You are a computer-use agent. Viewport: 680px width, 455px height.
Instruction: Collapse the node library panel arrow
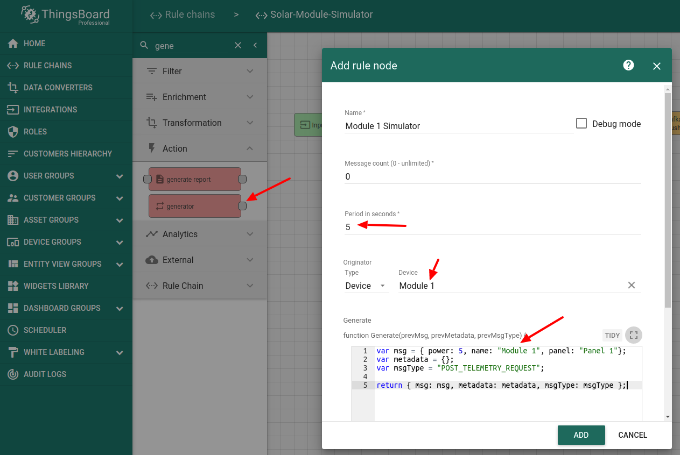255,46
